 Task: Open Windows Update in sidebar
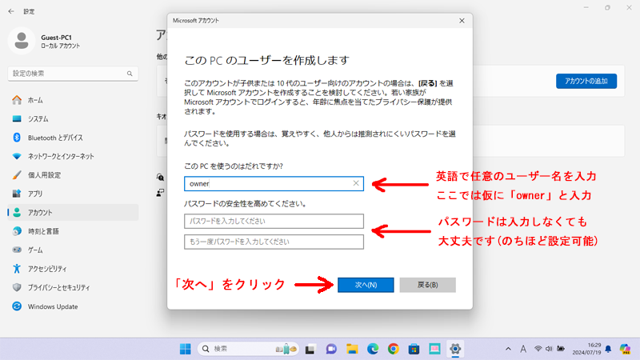point(53,306)
